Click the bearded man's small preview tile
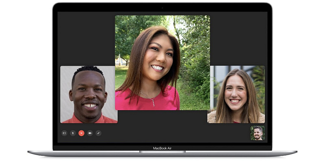The height and width of the screenshot is (162, 325). click(258, 133)
